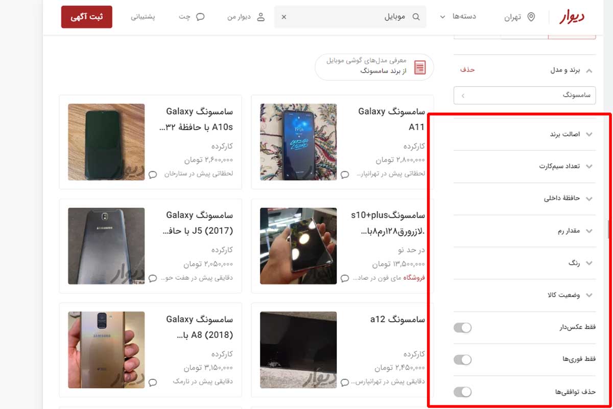This screenshot has height=409, width=613.
Task: Click chat icon on سامسونگ a12 listing
Action: [x=345, y=382]
